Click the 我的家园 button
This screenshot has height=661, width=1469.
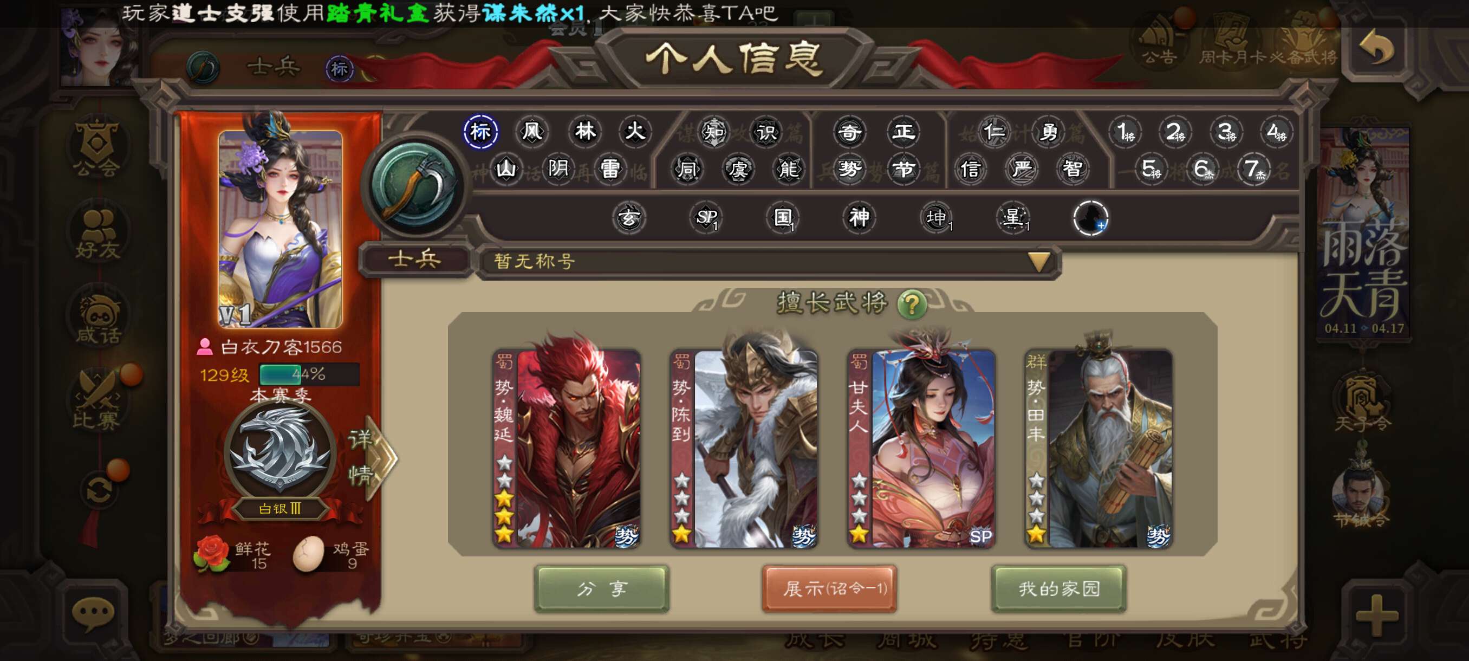pos(1059,588)
